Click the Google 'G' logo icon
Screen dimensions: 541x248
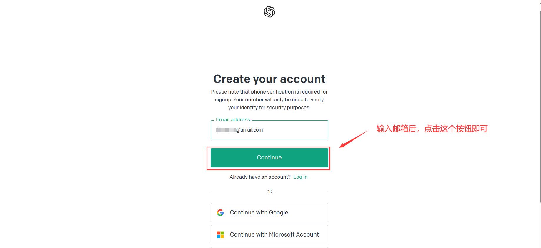click(x=220, y=213)
